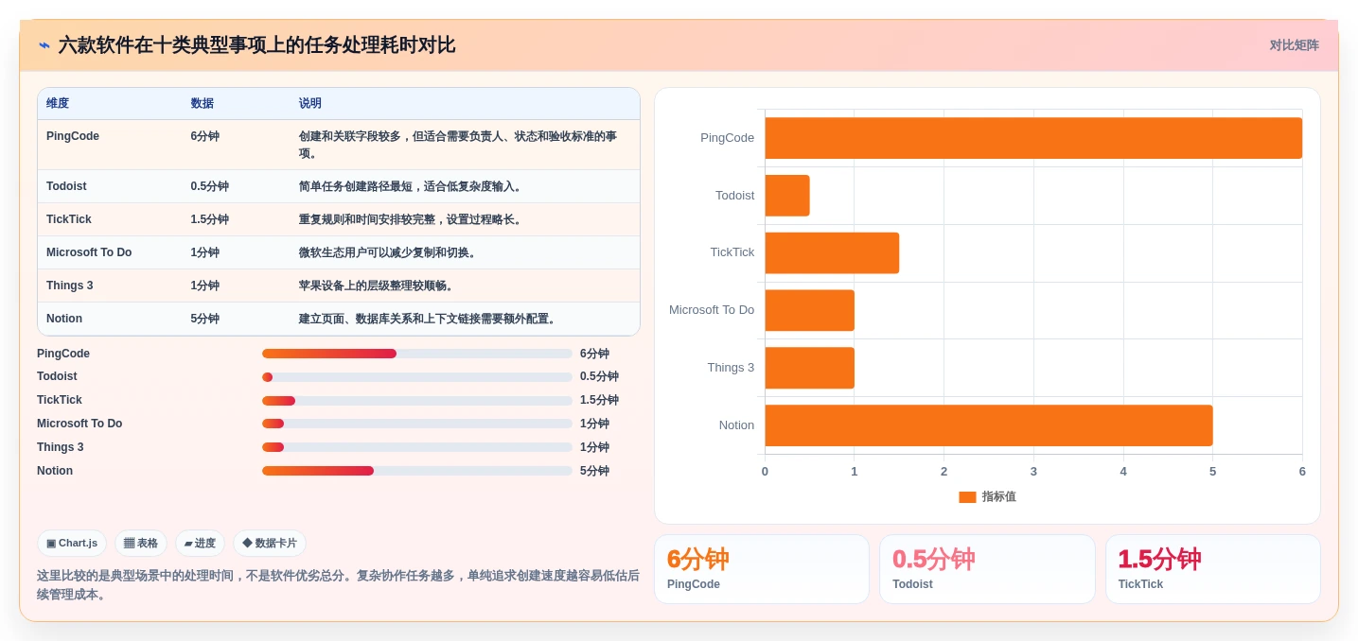The width and height of the screenshot is (1358, 641).
Task: Click the TickTick progress bar
Action: (417, 401)
